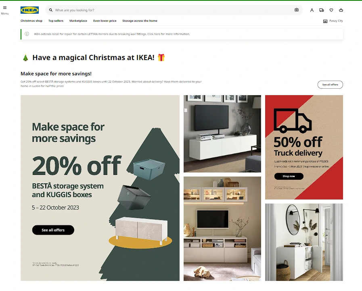The width and height of the screenshot is (362, 291).
Task: Click the IKEA logo
Action: pos(29,10)
